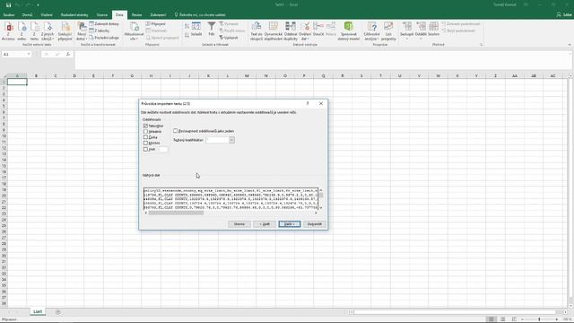The image size is (574, 323).
Task: Select the List1 sheet tab
Action: [38, 311]
